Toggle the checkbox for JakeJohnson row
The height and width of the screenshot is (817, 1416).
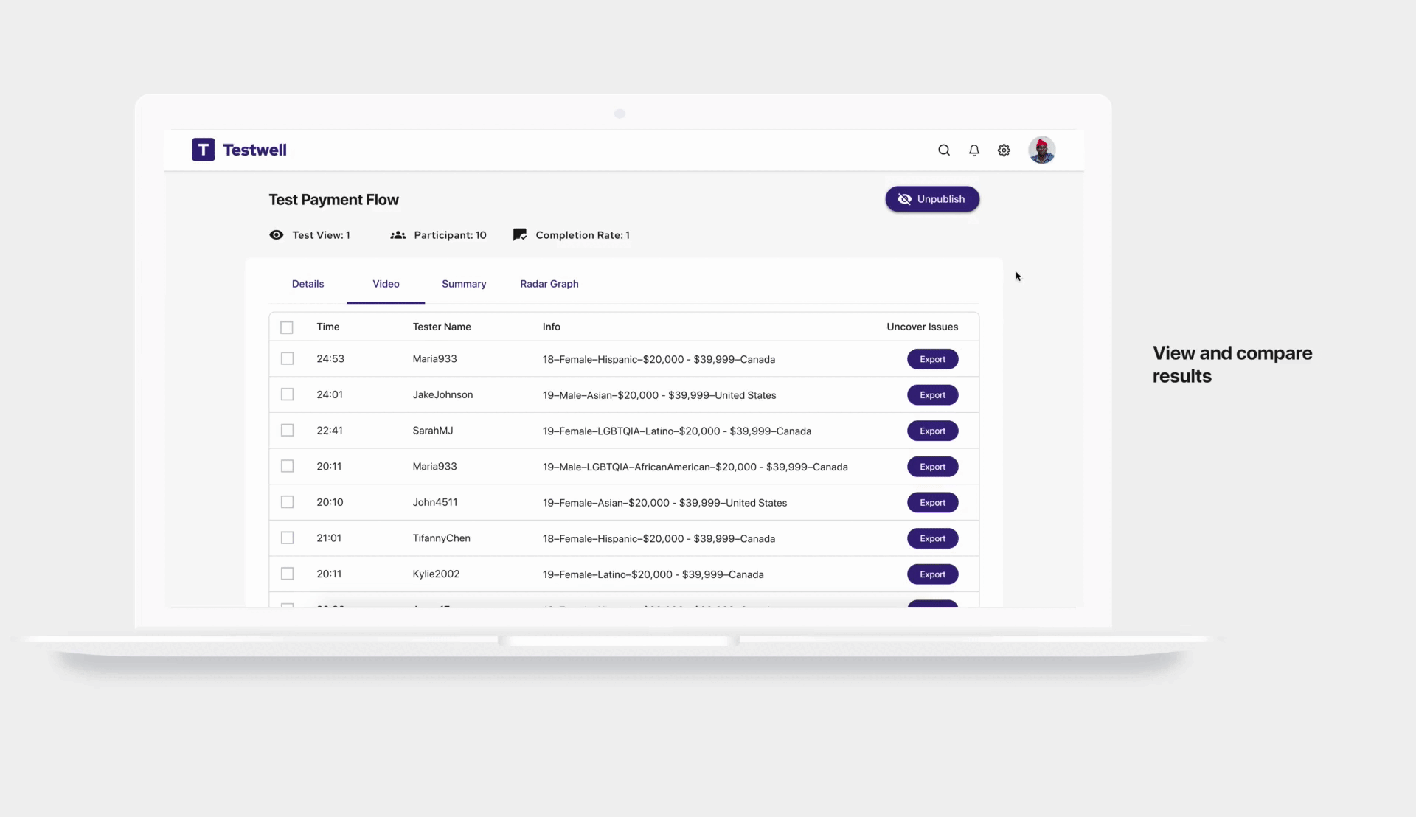pos(287,394)
